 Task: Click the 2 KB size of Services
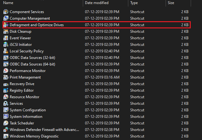pyautogui.click(x=185, y=104)
